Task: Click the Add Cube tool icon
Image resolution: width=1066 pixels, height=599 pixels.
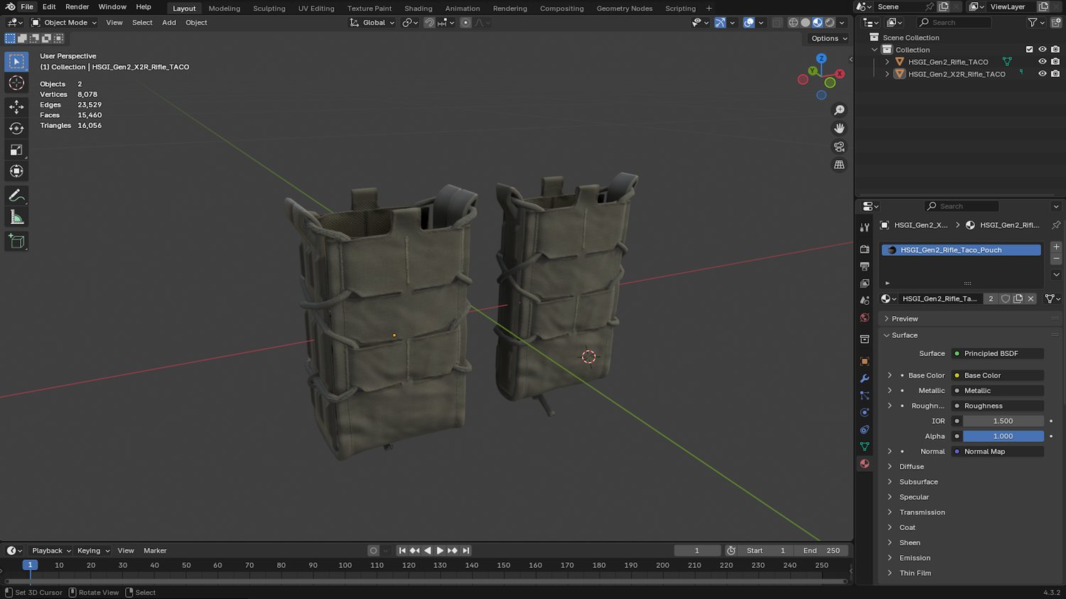Action: (16, 242)
